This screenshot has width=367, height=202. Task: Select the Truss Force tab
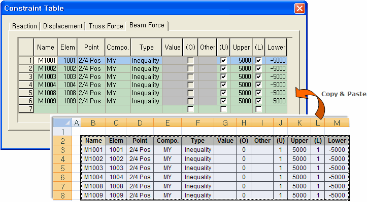click(x=106, y=26)
